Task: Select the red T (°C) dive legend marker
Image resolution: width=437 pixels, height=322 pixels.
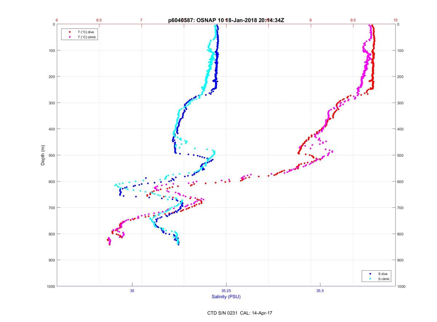Action: tap(70, 32)
